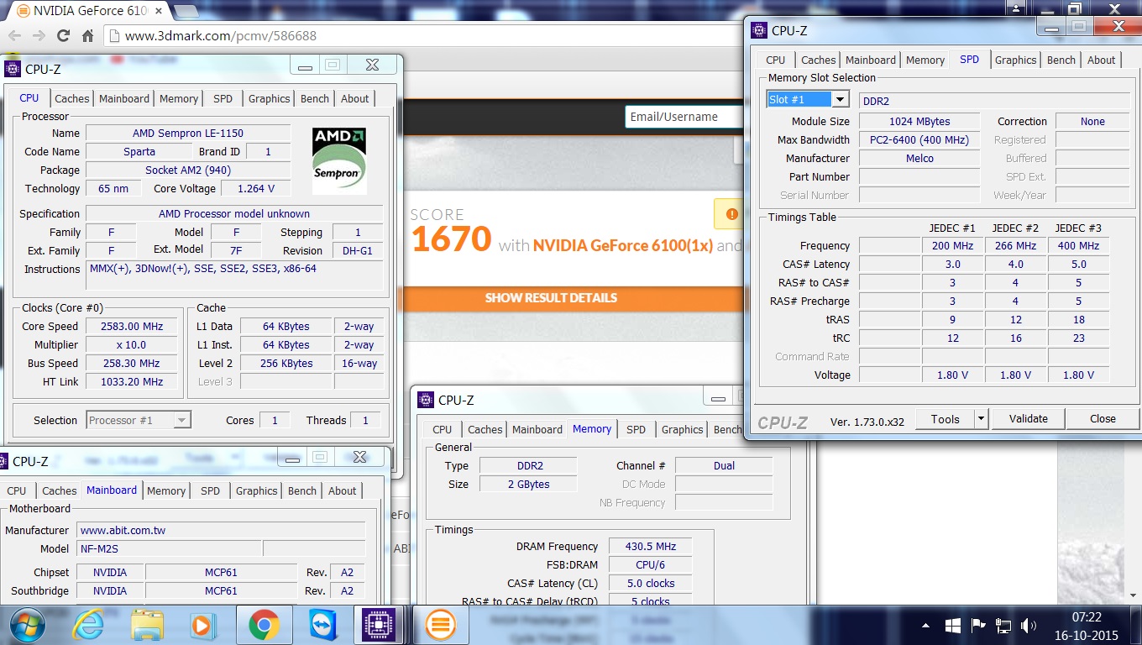1142x645 pixels.
Task: Click the CPU-Z taskbar icon
Action: point(379,625)
